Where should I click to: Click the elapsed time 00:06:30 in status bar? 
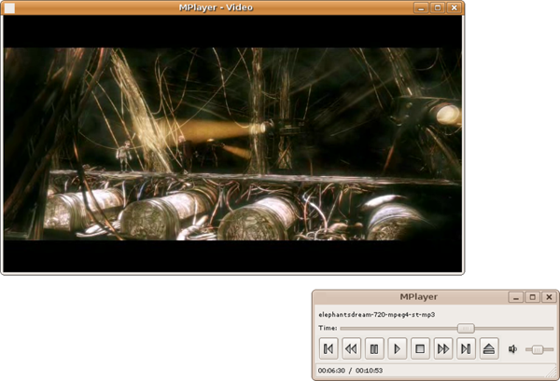(x=331, y=371)
